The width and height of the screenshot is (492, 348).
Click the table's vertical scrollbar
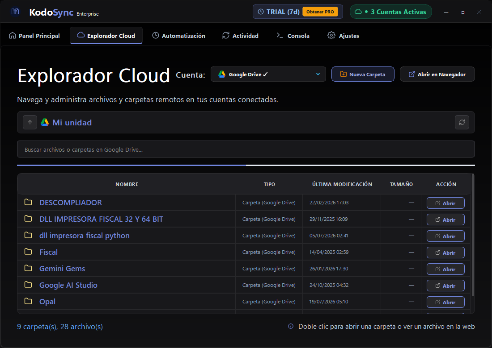473,235
